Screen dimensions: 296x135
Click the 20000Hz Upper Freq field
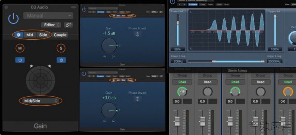point(275,61)
